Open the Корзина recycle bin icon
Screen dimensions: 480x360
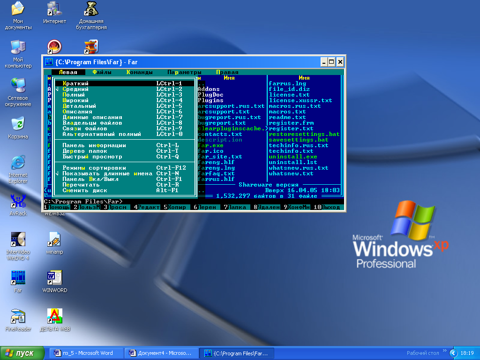tap(18, 128)
